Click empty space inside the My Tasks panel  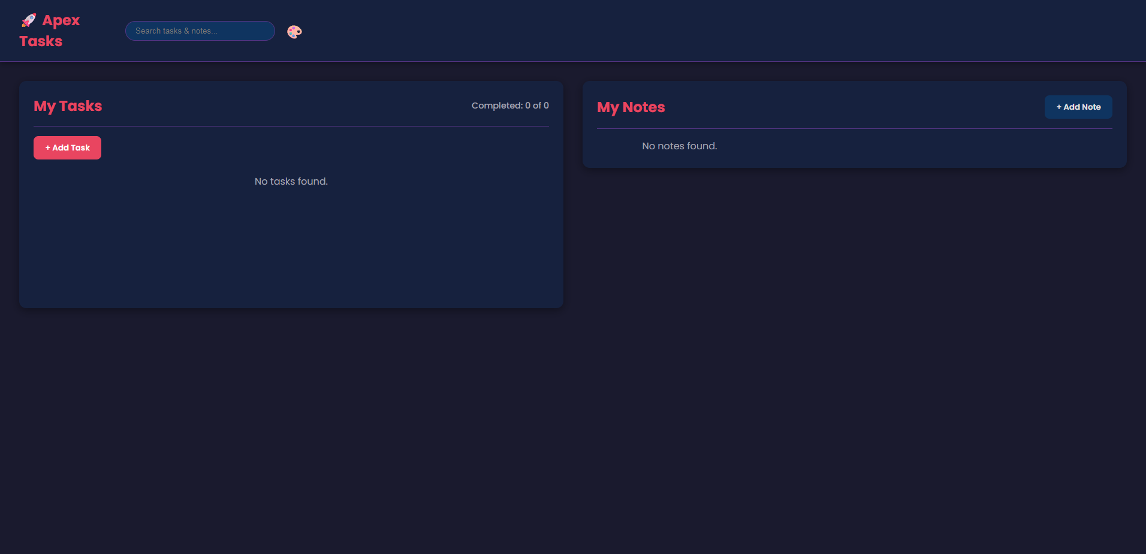coord(291,252)
